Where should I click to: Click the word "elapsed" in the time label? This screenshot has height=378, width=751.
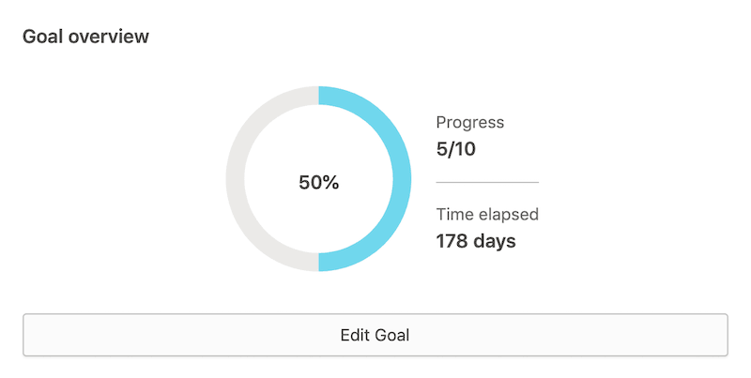pos(506,214)
